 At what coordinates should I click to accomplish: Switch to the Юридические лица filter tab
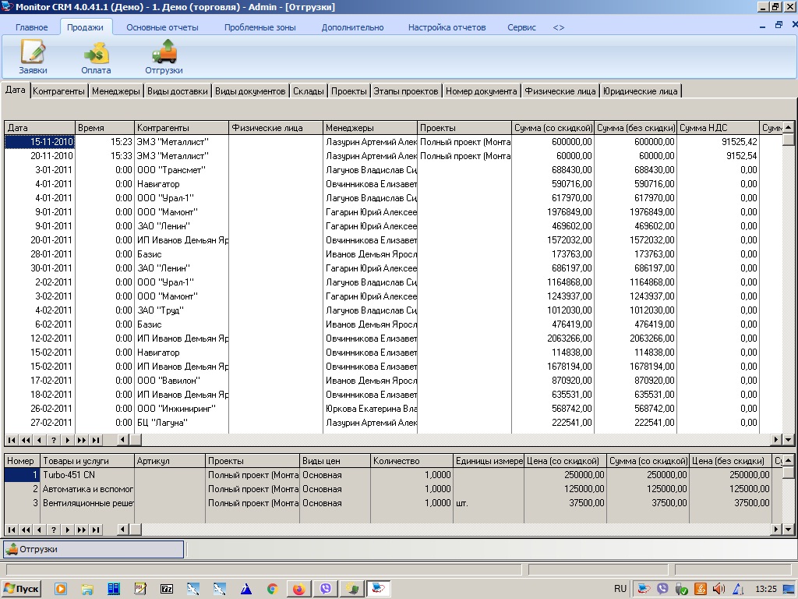coord(641,91)
